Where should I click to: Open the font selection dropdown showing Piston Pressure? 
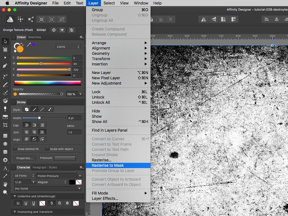click(x=60, y=175)
